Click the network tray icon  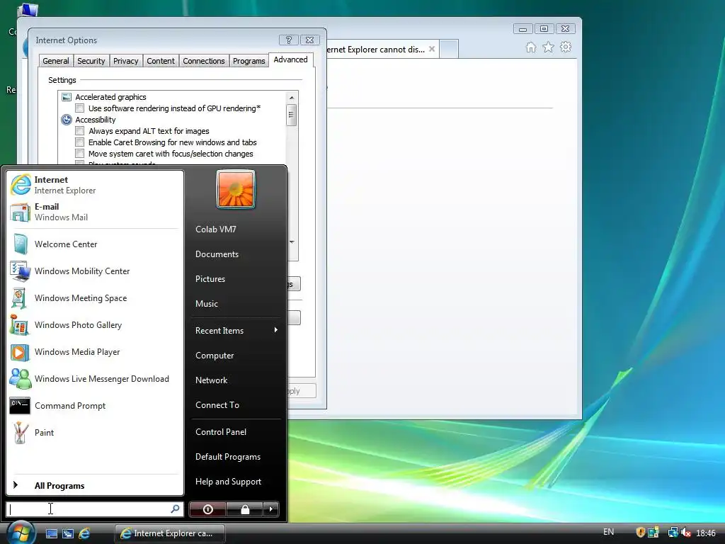[x=673, y=533]
